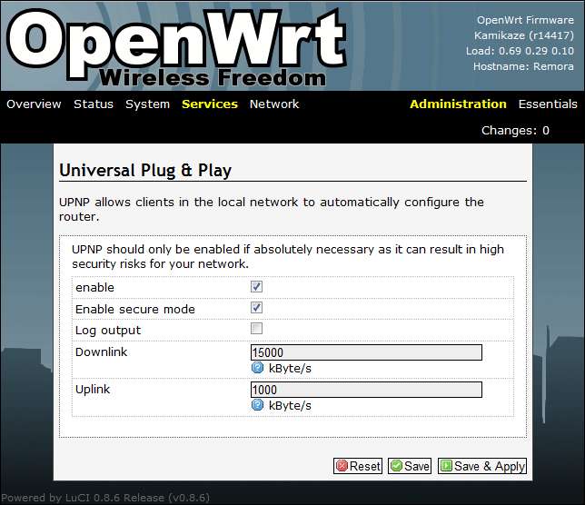This screenshot has height=505, width=585.
Task: Click the 'Powered by LuCI 0.8.6 Release' link
Action: (105, 498)
